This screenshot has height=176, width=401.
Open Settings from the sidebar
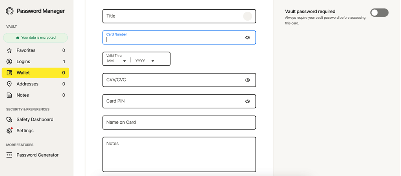click(35, 131)
